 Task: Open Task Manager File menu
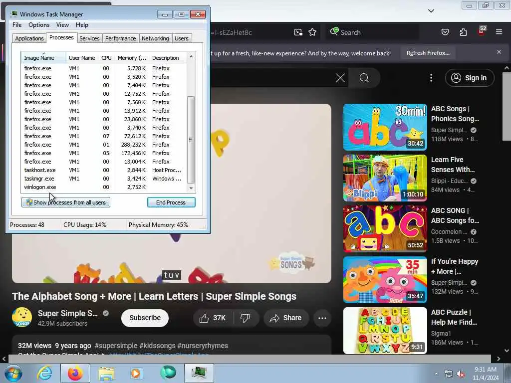pyautogui.click(x=17, y=25)
